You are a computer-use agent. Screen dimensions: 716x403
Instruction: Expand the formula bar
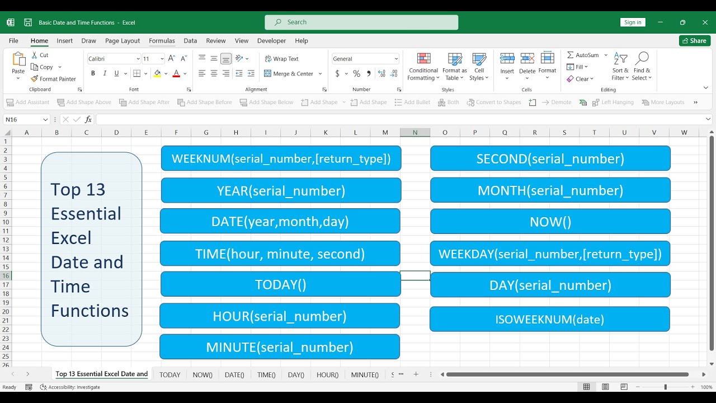pos(708,119)
